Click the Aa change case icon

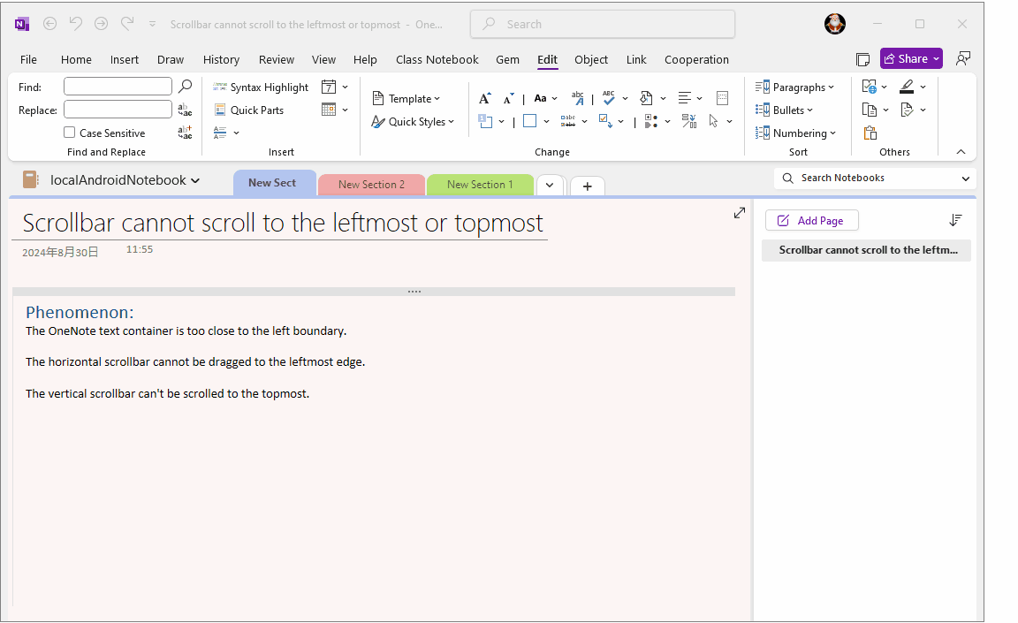pos(540,99)
